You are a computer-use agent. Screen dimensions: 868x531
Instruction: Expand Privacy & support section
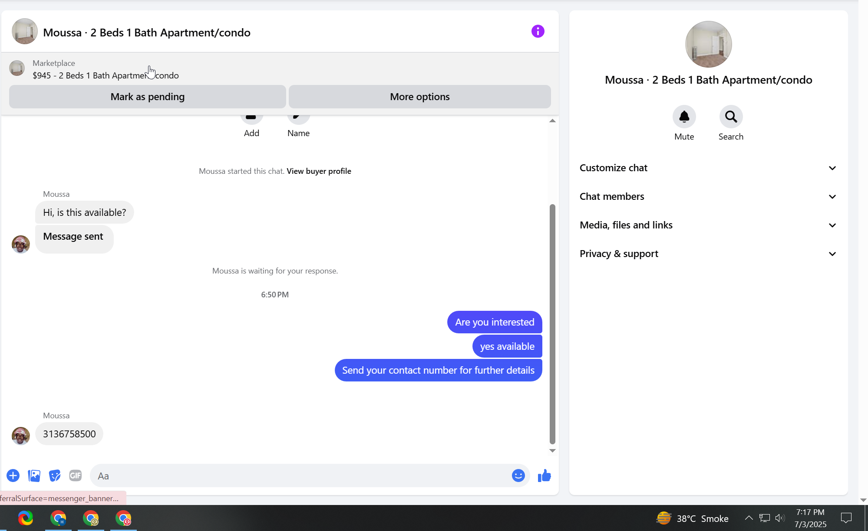tap(708, 254)
